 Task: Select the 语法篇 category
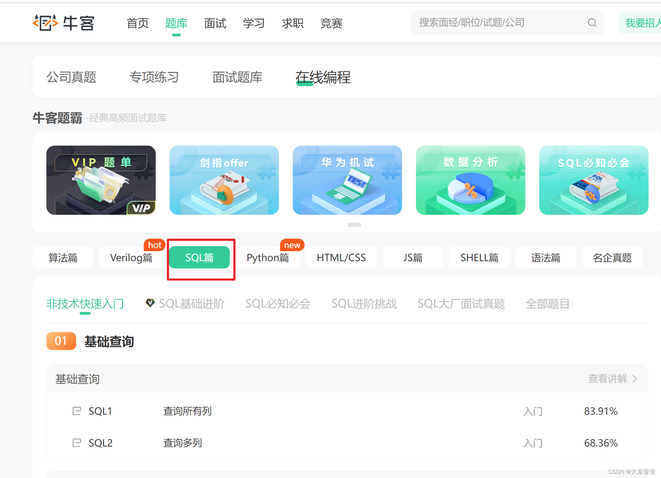tap(546, 257)
